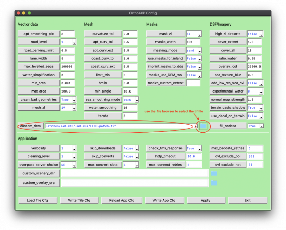Focus the min_angle value field
The image size is (286, 230).
coord(130,91)
